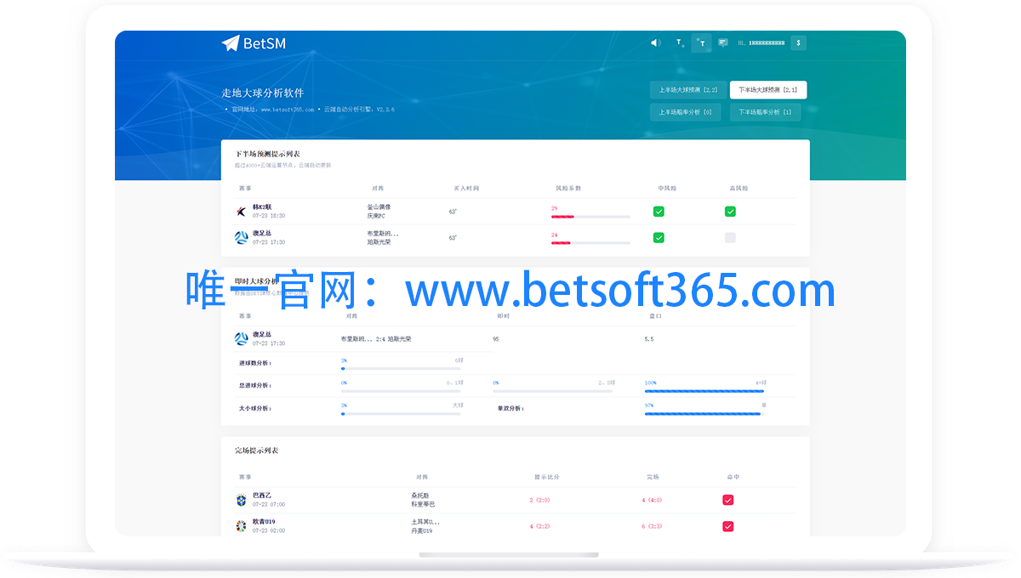
Task: Toggle 高风险 checkbox for 韩K2联 row
Action: 730,212
